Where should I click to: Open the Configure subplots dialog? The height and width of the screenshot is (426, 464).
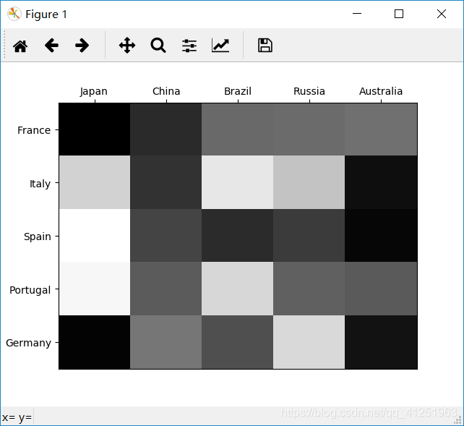(189, 46)
